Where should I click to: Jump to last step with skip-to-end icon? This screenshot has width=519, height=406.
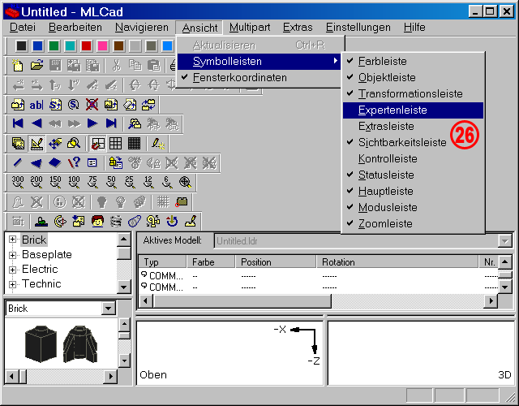click(x=111, y=123)
